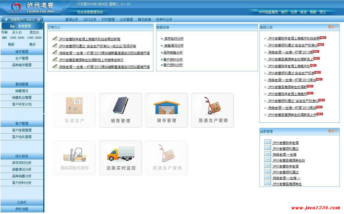Open the 公共管理 menu

pyautogui.click(x=126, y=20)
